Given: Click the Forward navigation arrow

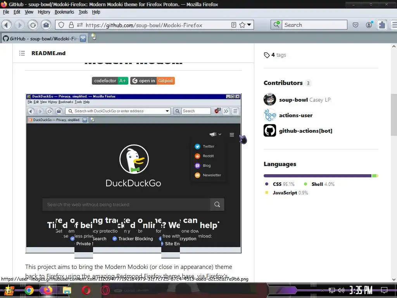Looking at the screenshot, I should point(19,25).
